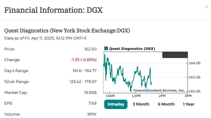
Task: Click the teal DGX legend swatch
Action: point(106,49)
